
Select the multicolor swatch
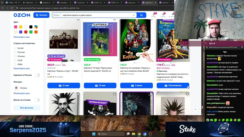click(36, 27)
